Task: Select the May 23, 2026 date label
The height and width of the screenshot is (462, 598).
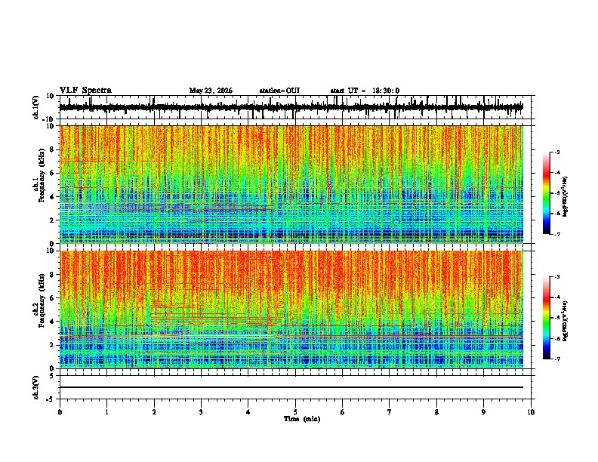Action: (x=211, y=91)
